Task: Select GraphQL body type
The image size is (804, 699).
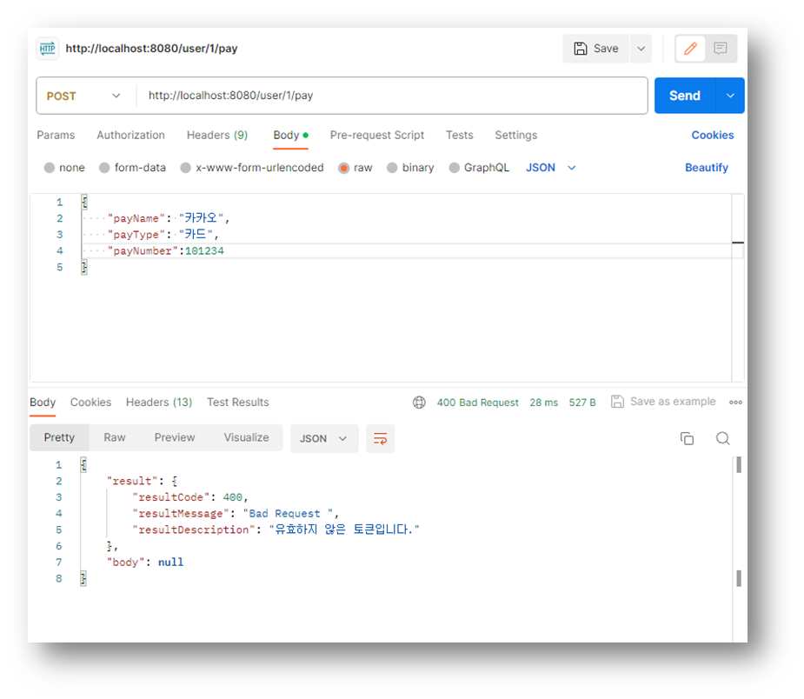Action: (479, 168)
